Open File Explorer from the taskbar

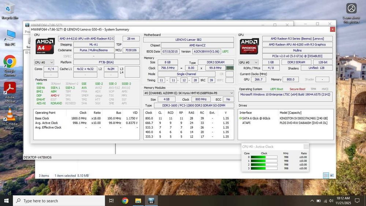[x=138, y=201]
